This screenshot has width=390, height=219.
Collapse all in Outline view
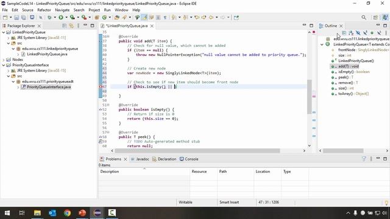click(x=344, y=33)
